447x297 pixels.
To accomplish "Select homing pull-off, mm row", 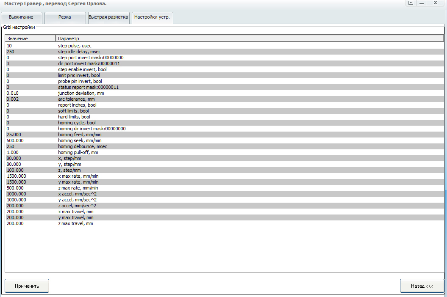I will (x=225, y=152).
